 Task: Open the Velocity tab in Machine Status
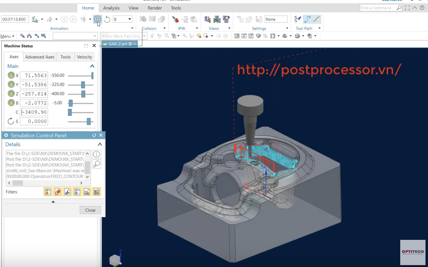coord(85,57)
